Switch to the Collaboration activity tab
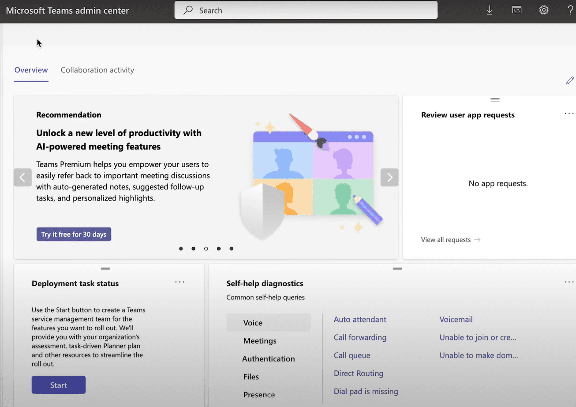 (x=97, y=70)
